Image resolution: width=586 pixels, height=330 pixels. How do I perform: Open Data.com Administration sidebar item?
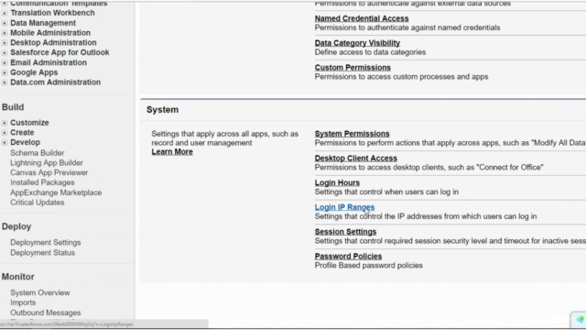coord(55,82)
